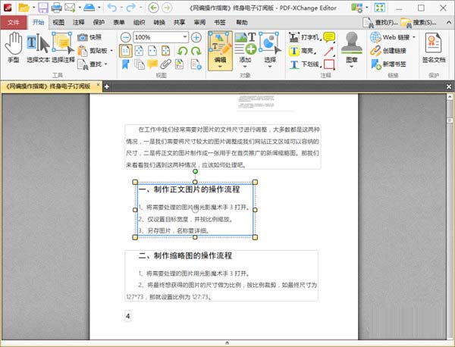Open the zoom percentage dropdown
The height and width of the screenshot is (347, 455).
[185, 37]
